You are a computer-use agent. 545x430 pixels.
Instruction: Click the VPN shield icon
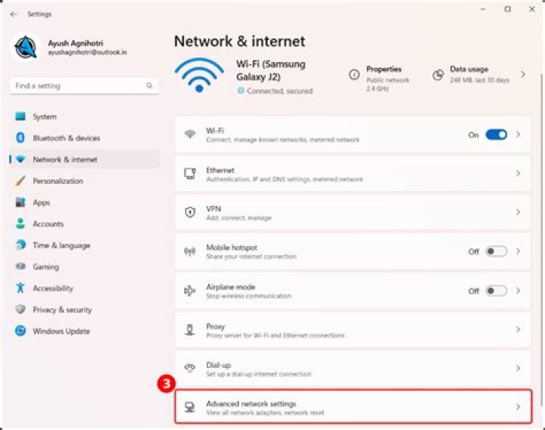pos(190,213)
